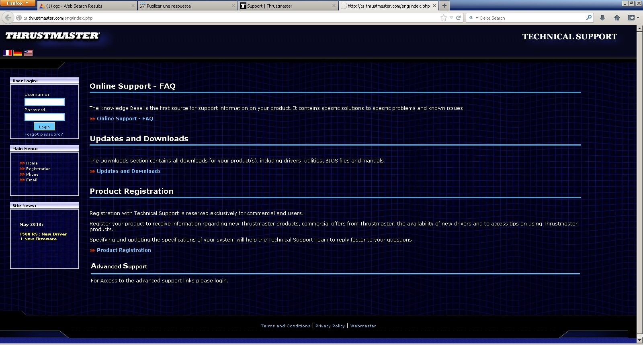This screenshot has width=643, height=345.
Task: Open a new tab with the plus button
Action: pos(444,6)
